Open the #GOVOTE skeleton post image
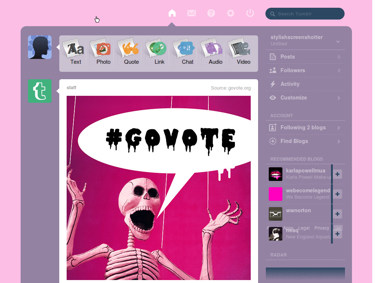Viewport: 377px width, 283px height. 159,188
